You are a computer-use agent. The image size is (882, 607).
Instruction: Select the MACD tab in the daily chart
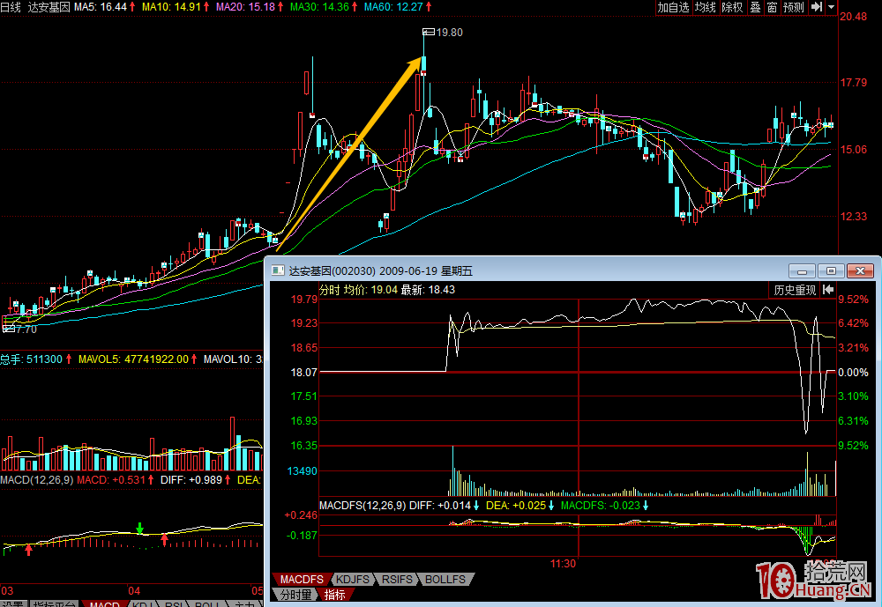[x=105, y=603]
